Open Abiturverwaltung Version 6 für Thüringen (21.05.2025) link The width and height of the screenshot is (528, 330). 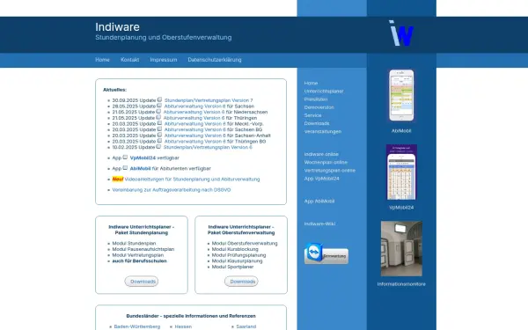click(194, 118)
